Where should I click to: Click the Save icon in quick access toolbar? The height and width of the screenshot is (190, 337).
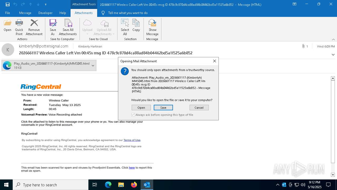pos(7,4)
